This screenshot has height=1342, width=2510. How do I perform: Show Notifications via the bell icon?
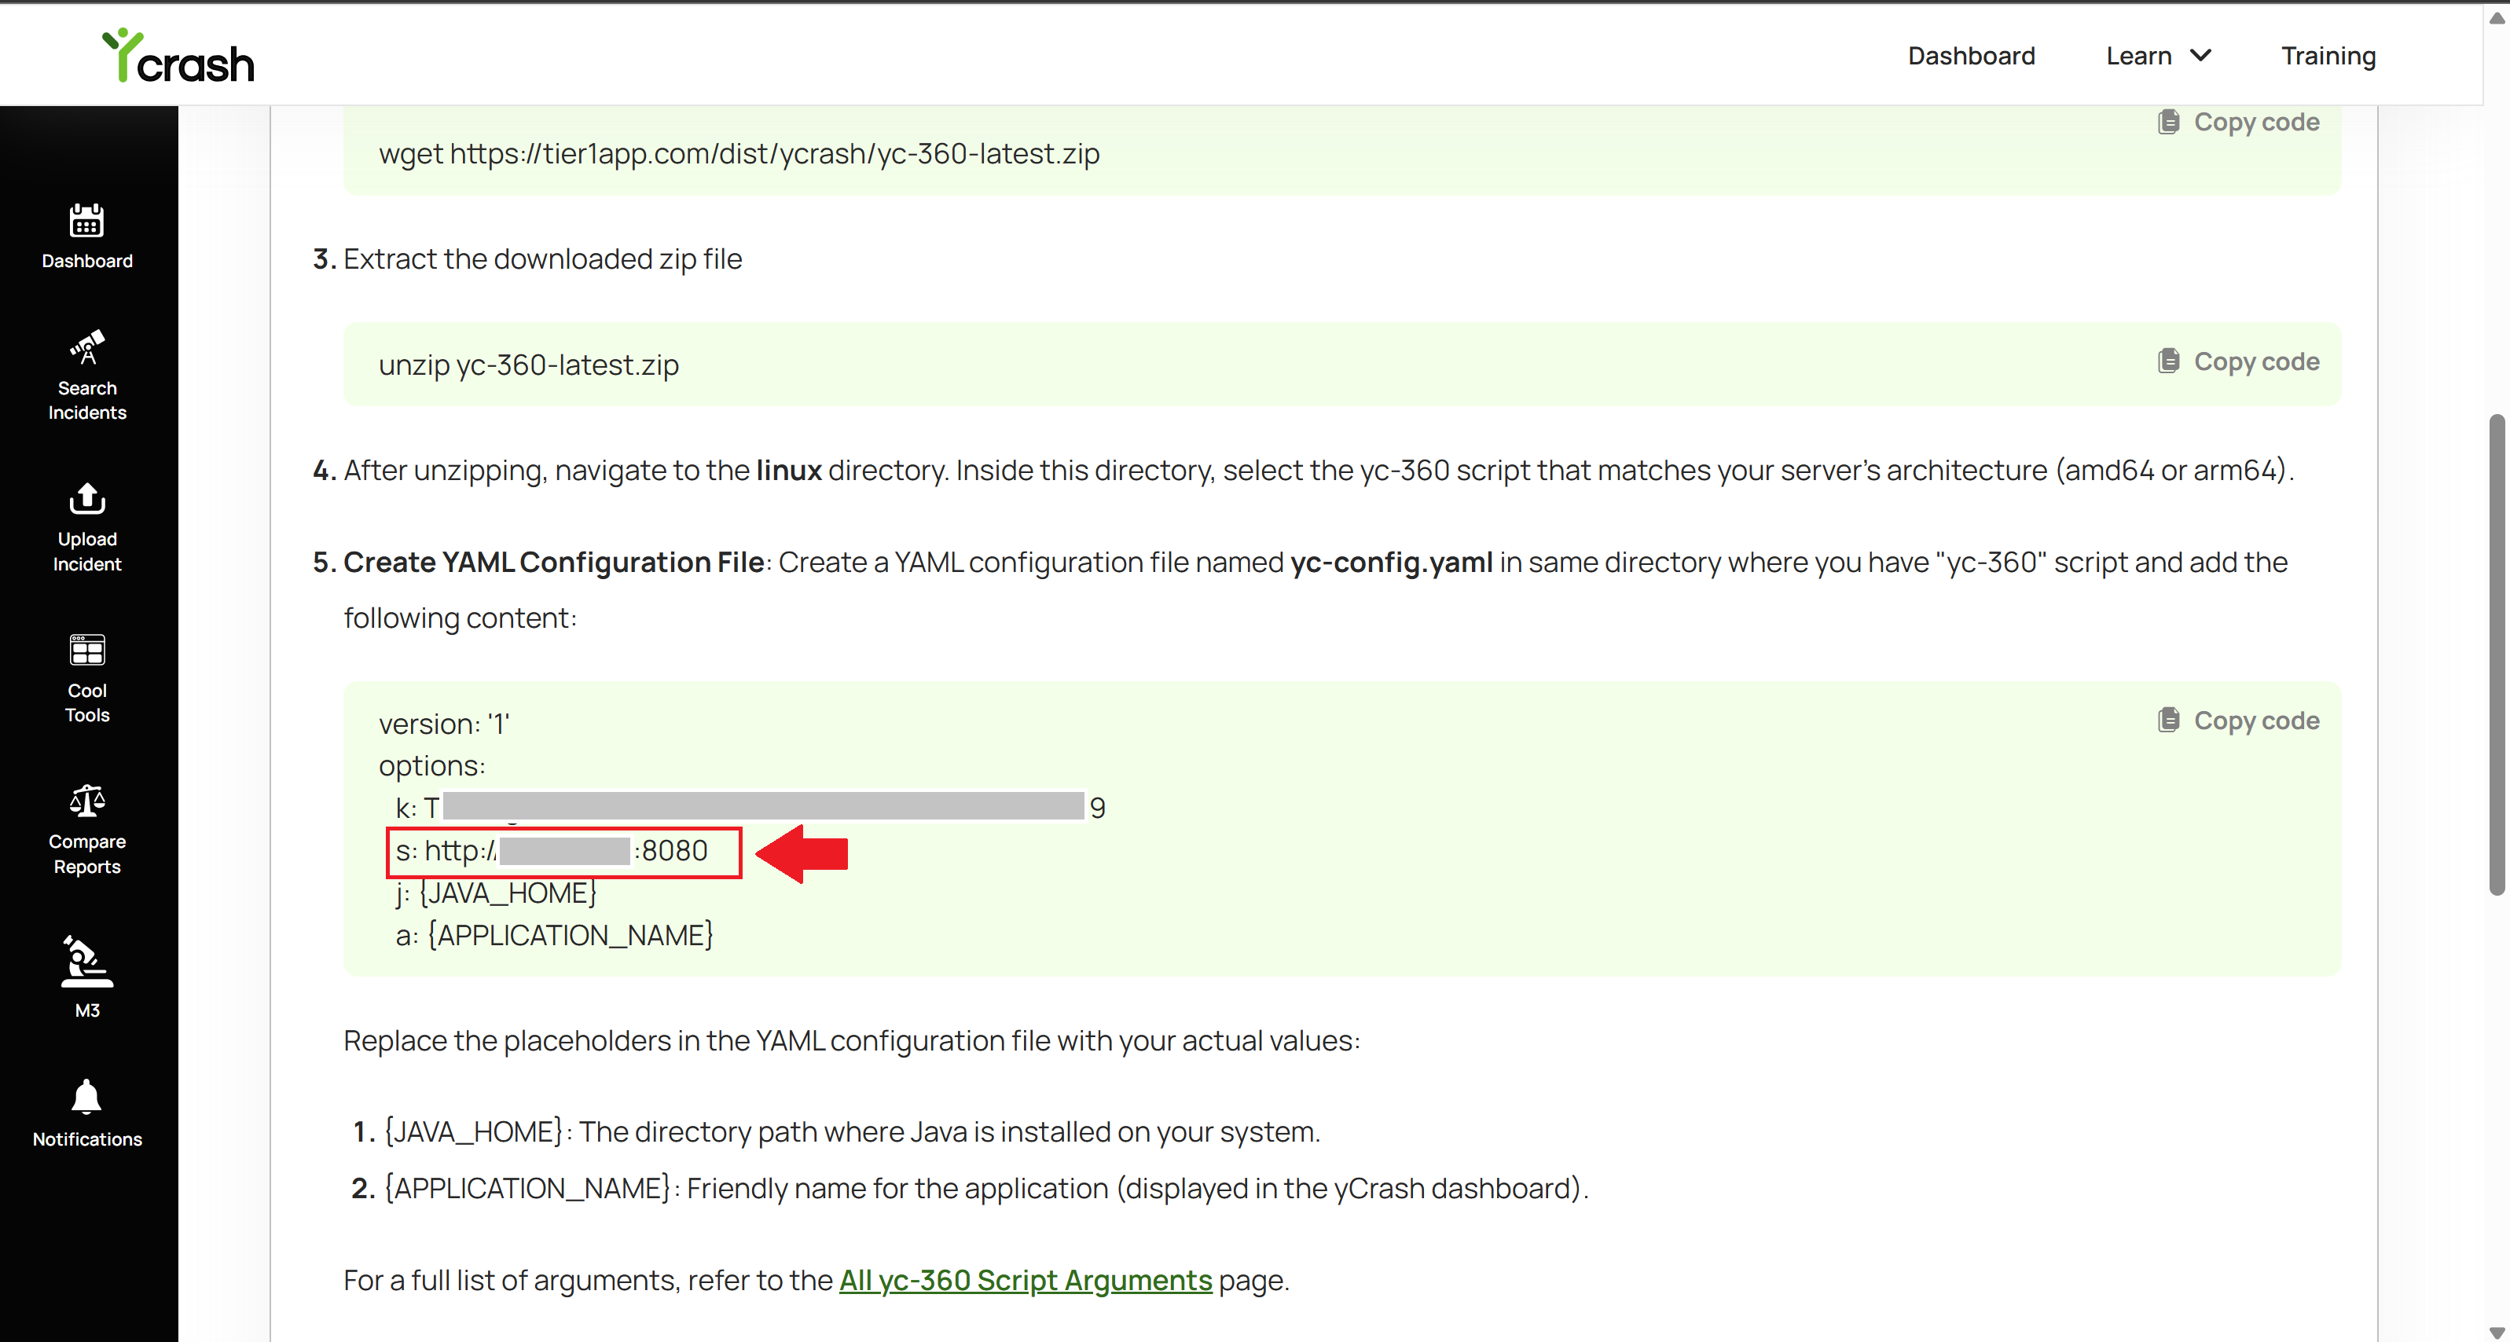pos(86,1097)
